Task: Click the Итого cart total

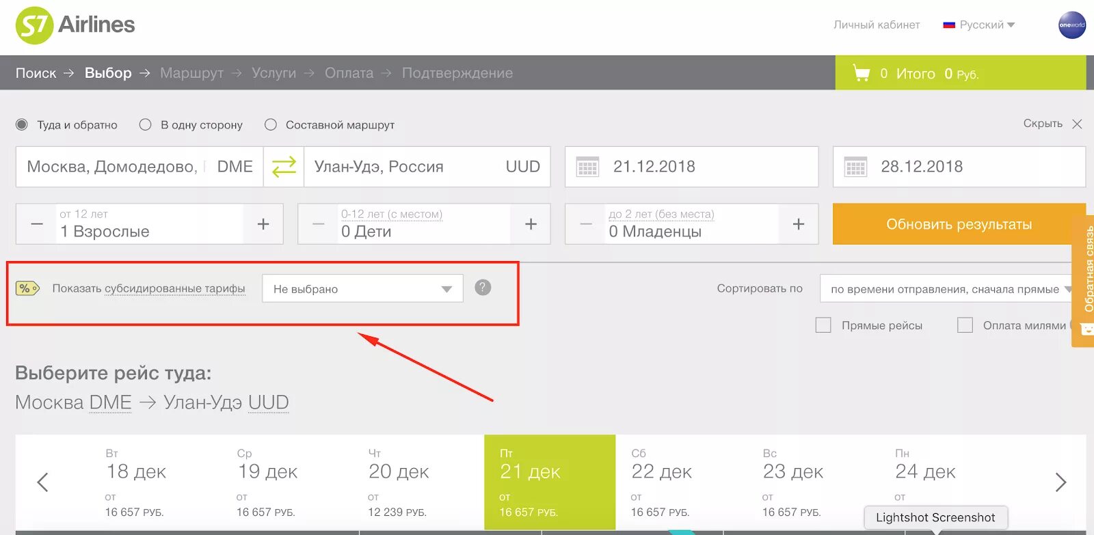Action: [937, 73]
